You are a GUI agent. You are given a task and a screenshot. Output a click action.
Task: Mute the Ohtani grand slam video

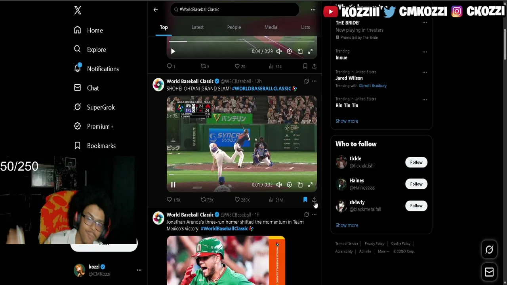(x=279, y=185)
